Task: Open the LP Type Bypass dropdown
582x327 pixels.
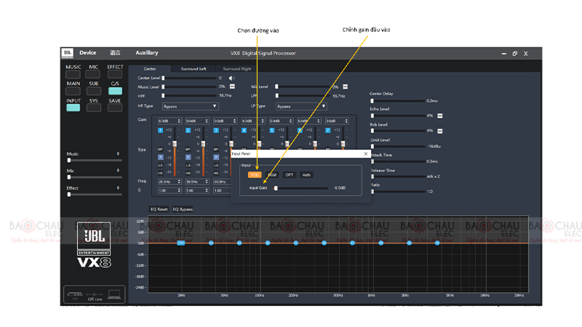Action: coord(303,106)
